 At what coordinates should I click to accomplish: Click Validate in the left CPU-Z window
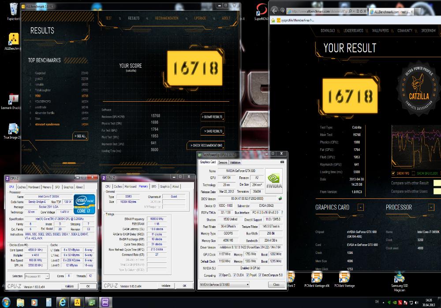(x=70, y=286)
